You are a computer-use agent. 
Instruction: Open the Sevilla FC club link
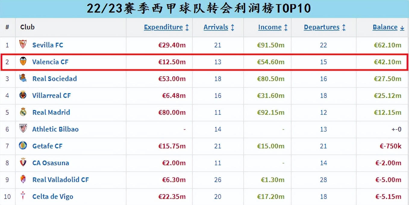coord(48,45)
